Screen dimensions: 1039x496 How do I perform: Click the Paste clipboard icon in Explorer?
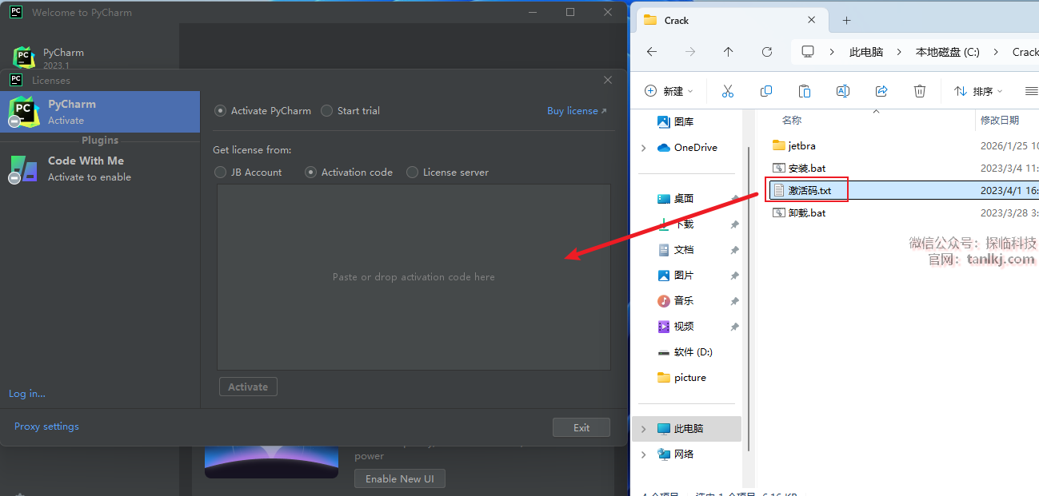[805, 91]
